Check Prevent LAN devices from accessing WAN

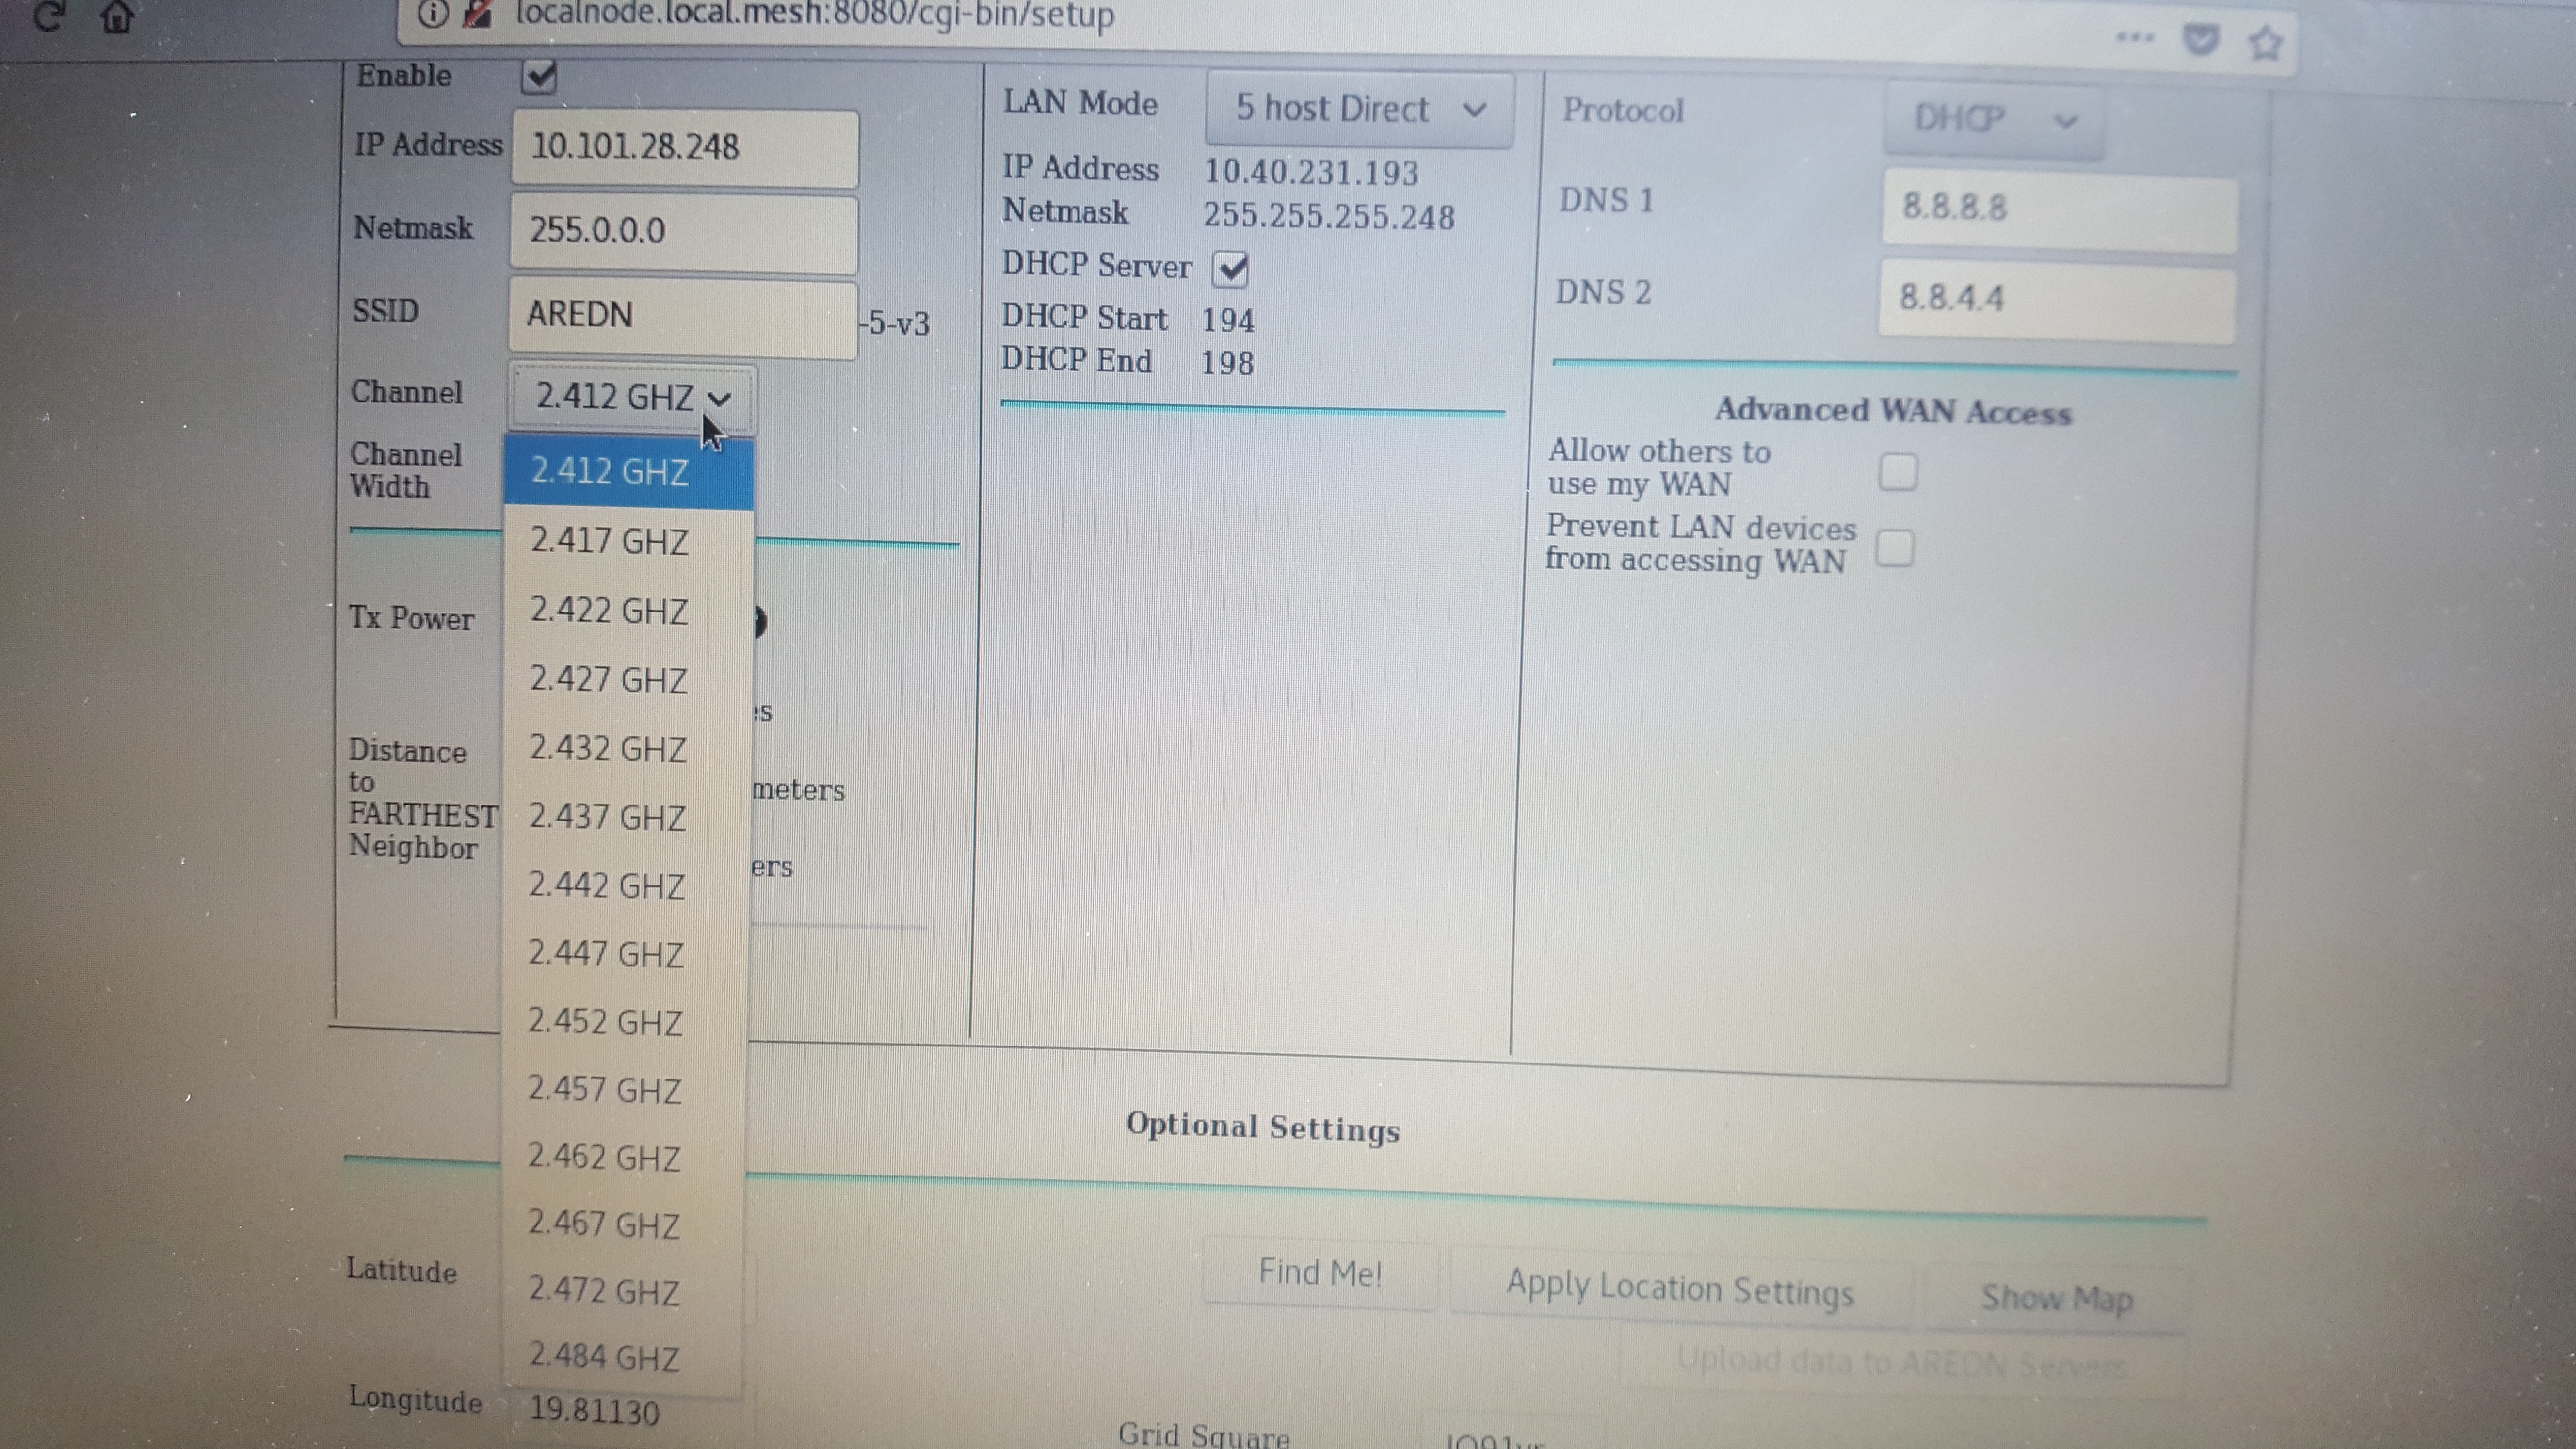pyautogui.click(x=1895, y=548)
